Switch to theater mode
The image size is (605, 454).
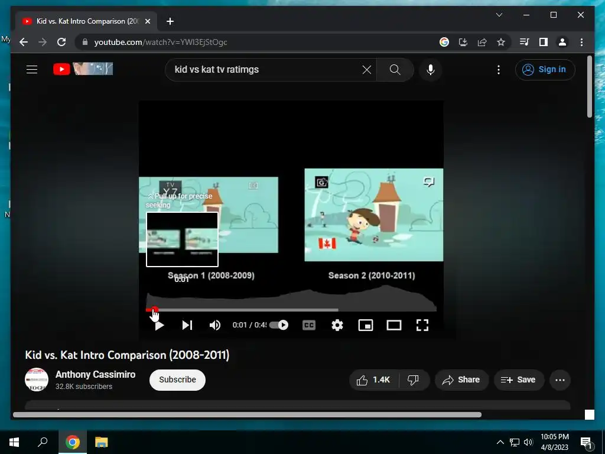(394, 326)
